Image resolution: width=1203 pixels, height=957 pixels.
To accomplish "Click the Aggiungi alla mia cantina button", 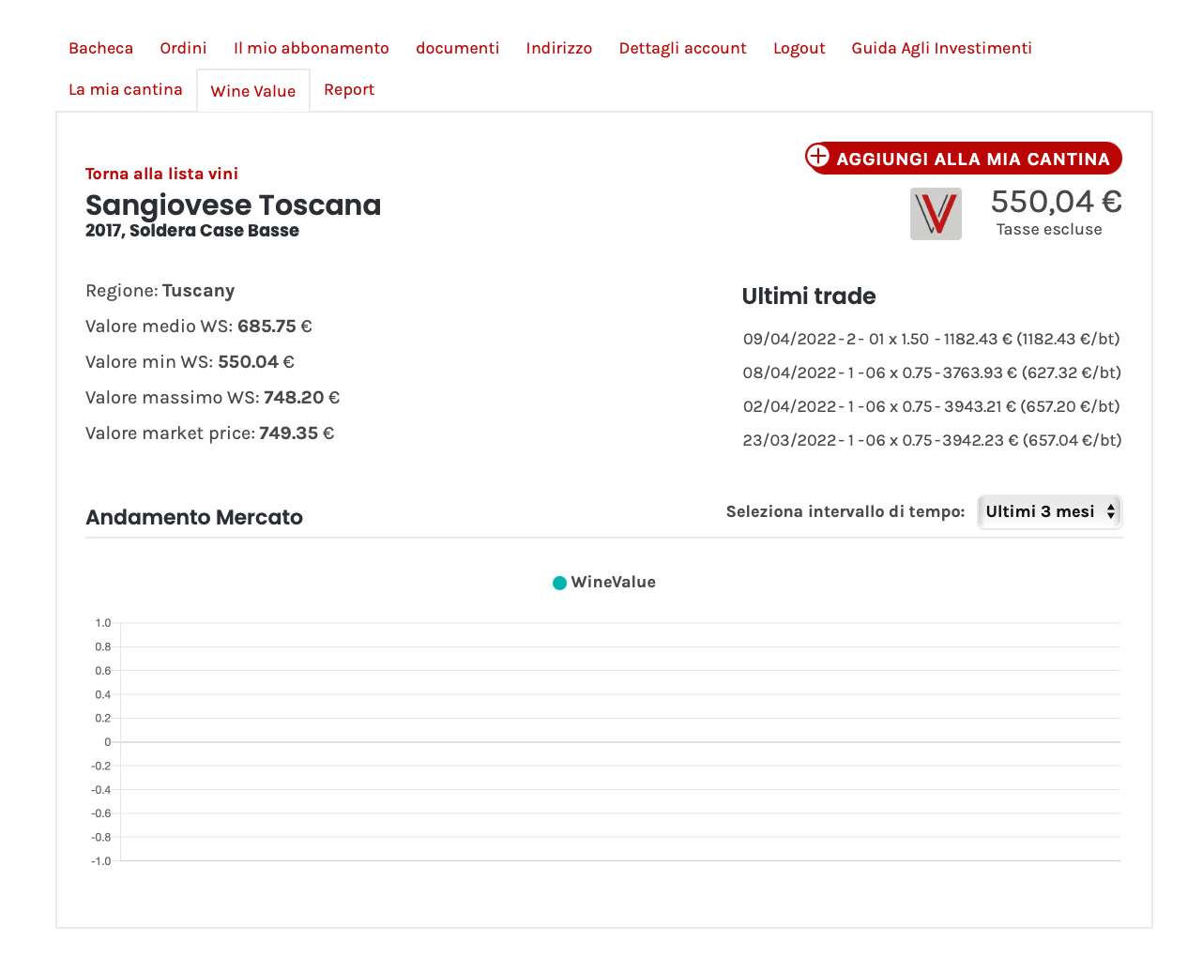I will 965,158.
